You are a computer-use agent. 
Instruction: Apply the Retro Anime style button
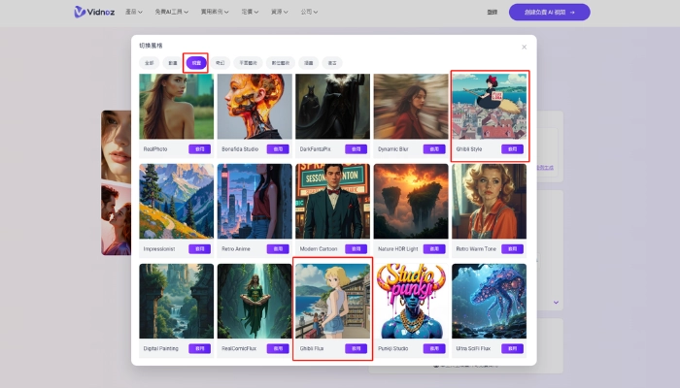pyautogui.click(x=278, y=249)
